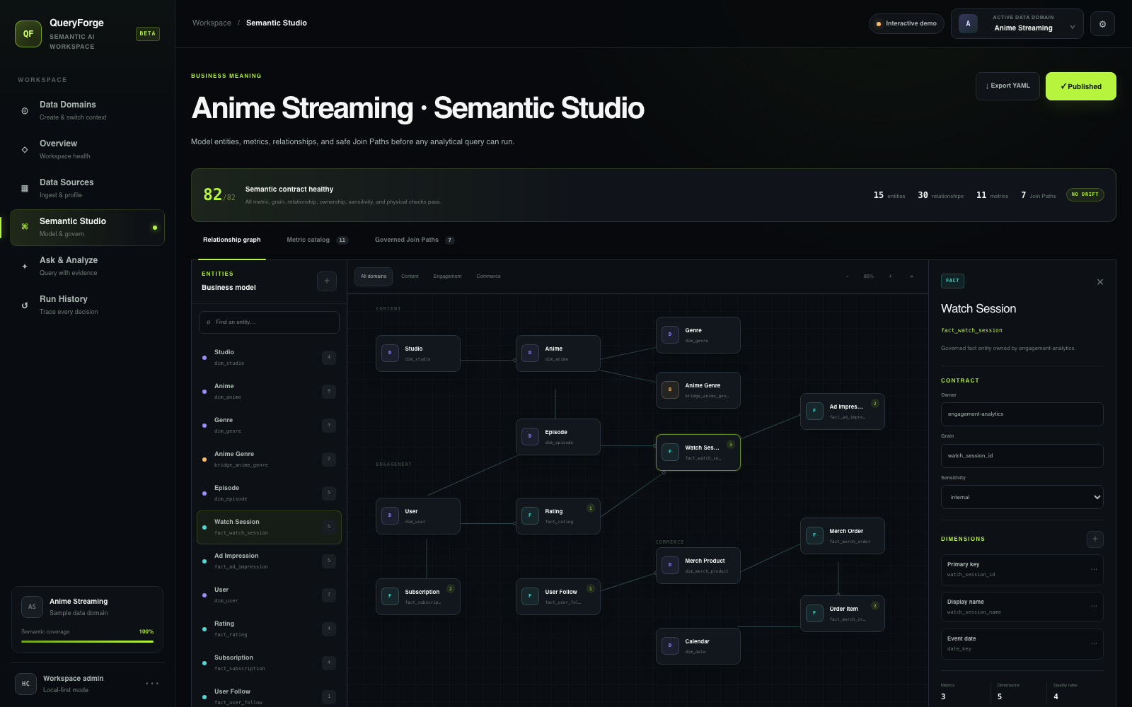Screen dimensions: 1132x707
Task: Filter the graph by Content domain
Action: pyautogui.click(x=410, y=276)
